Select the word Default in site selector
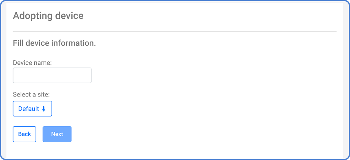Image resolution: width=350 pixels, height=160 pixels. [x=29, y=109]
